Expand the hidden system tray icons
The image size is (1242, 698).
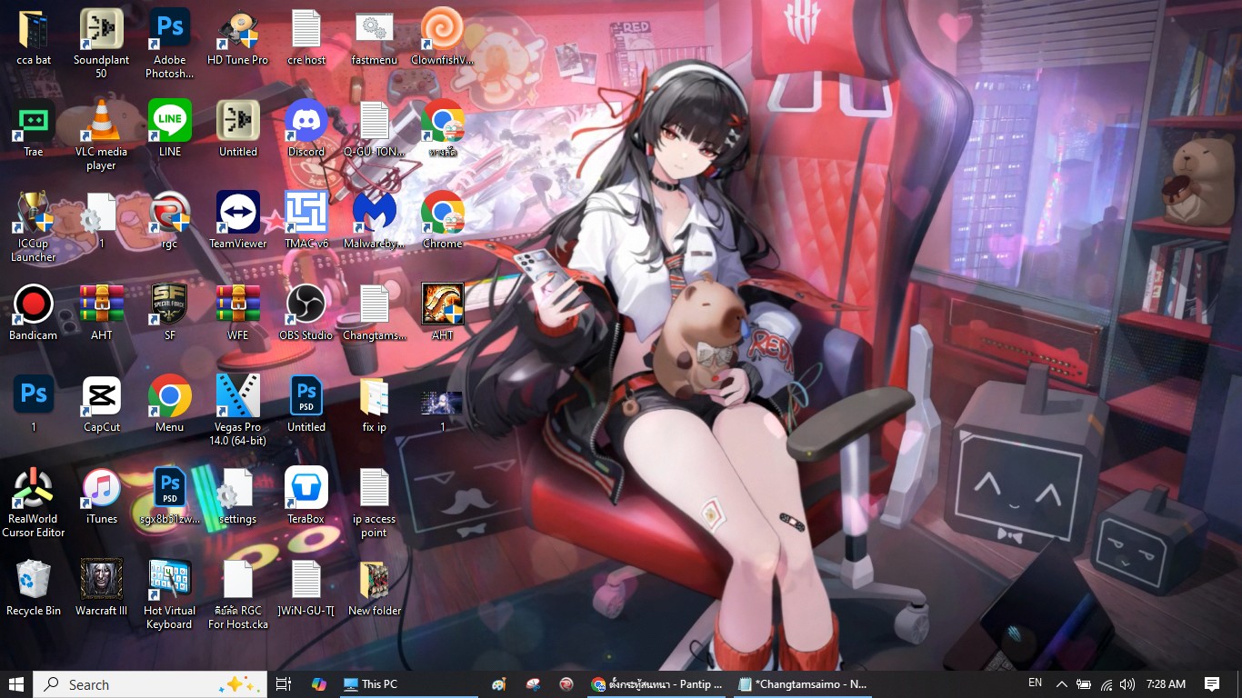pyautogui.click(x=1061, y=684)
